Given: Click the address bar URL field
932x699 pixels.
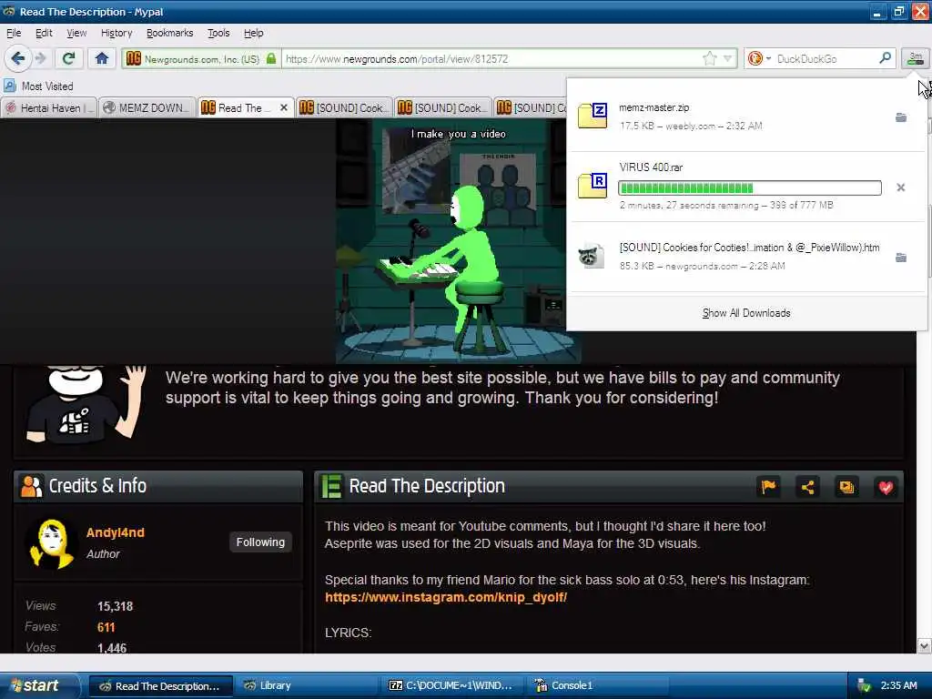Looking at the screenshot, I should pyautogui.click(x=491, y=59).
